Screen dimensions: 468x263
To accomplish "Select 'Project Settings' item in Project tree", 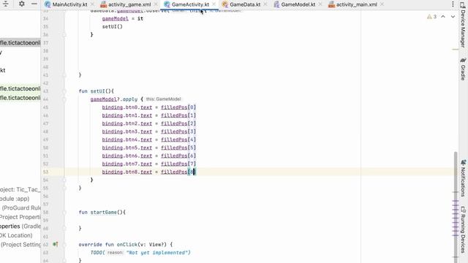I will [20, 245].
